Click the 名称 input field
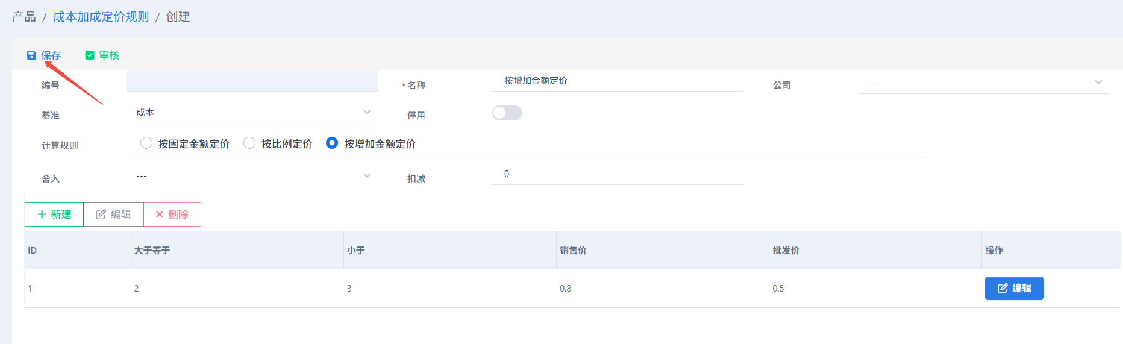 point(618,81)
